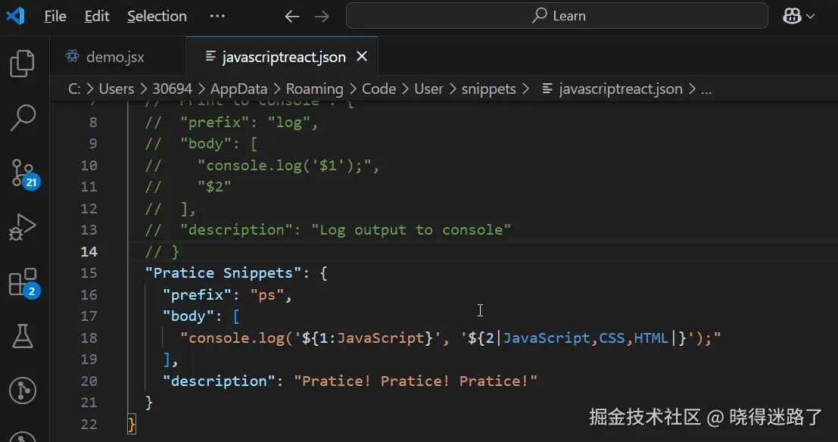Open the Git graph icon in activity bar

23,391
